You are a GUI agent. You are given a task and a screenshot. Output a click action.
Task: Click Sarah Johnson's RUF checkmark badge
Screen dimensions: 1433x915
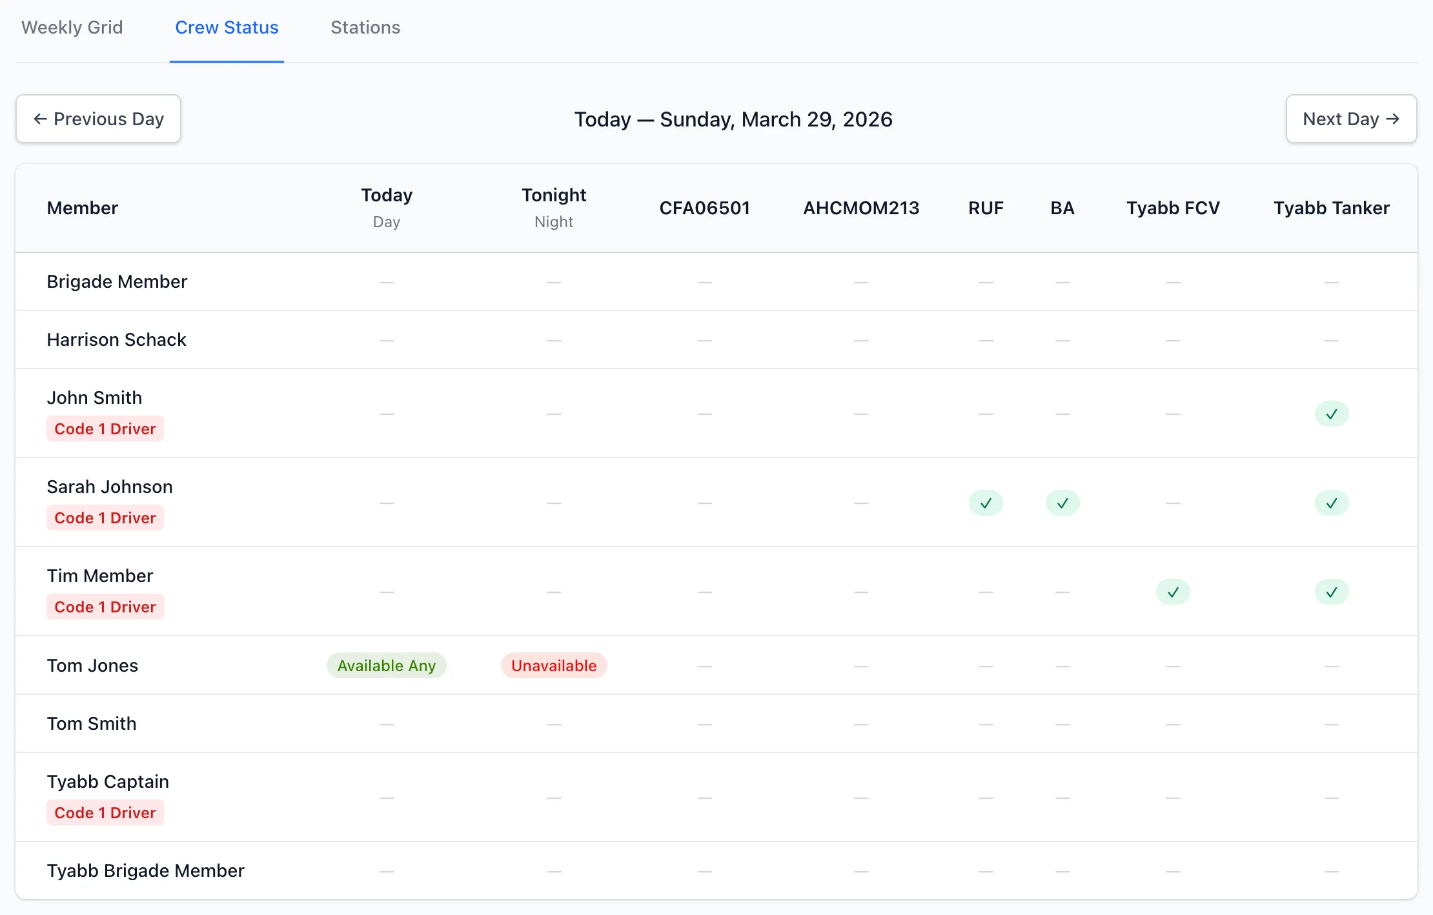[986, 503]
